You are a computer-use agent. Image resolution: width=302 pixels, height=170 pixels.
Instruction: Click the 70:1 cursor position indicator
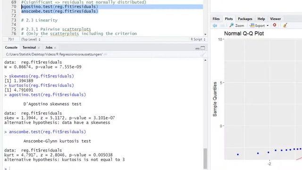(11, 39)
